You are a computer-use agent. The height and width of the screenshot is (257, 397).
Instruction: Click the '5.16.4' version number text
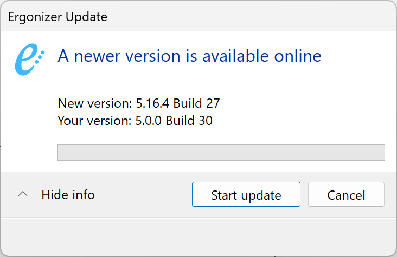[x=152, y=103]
